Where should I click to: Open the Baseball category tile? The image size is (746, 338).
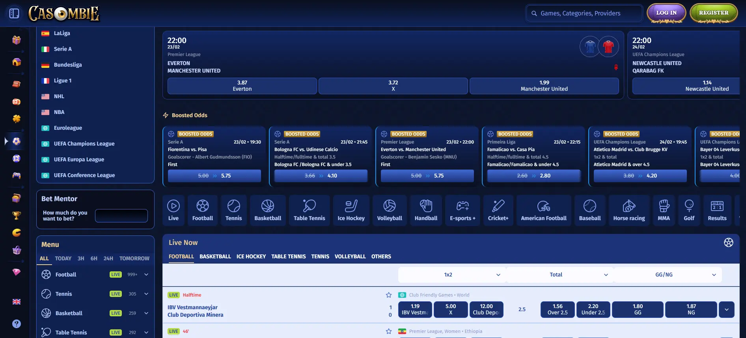590,210
